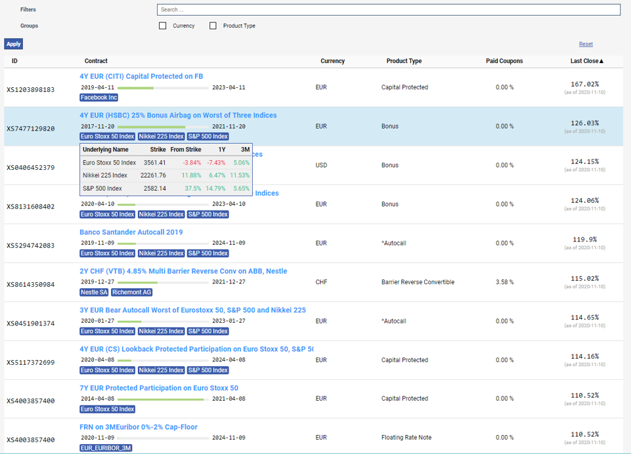Open the Banco Santander Autocall 2019 contract

(131, 232)
